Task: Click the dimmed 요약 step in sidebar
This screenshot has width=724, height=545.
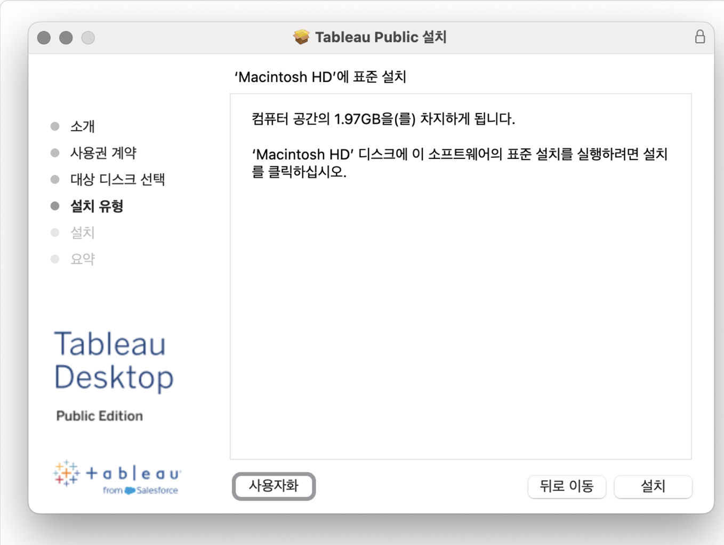Action: (x=83, y=259)
